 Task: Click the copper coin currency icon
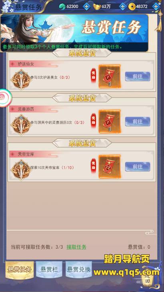(x=132, y=7)
